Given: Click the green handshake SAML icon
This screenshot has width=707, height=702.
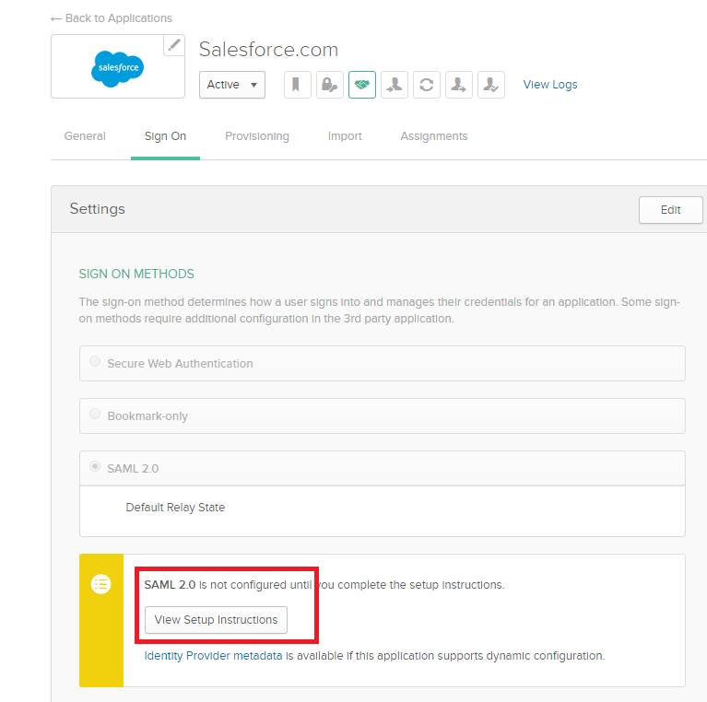Looking at the screenshot, I should click(x=362, y=85).
